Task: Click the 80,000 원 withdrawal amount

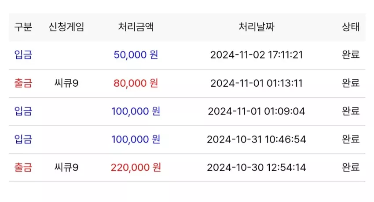Action: pyautogui.click(x=136, y=83)
